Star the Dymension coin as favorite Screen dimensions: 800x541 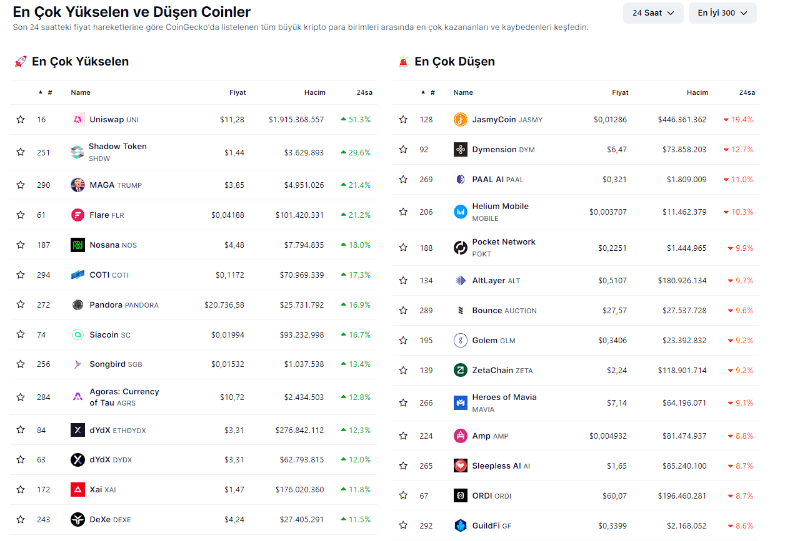403,150
